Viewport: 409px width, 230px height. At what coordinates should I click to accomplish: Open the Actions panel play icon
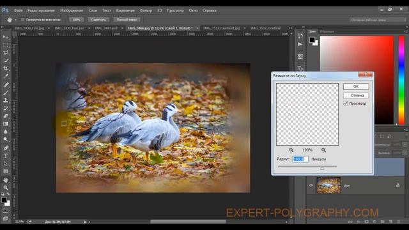(300, 44)
